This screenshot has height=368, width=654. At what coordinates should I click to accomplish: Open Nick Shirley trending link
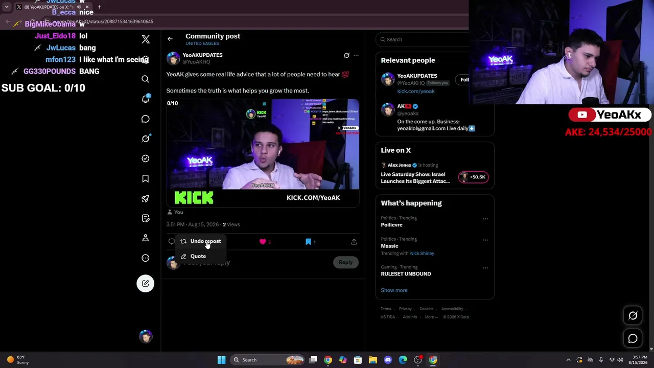(x=422, y=254)
